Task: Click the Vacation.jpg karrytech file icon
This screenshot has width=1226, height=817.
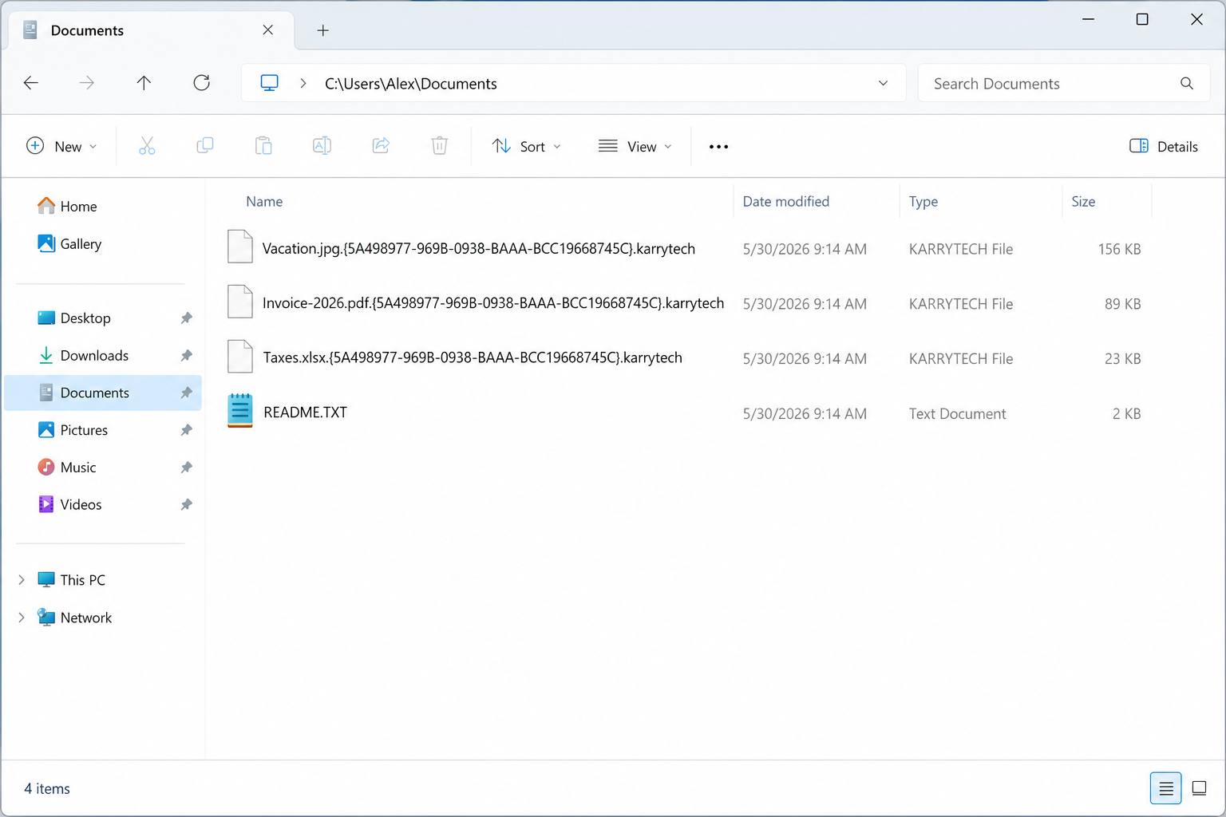Action: (x=240, y=247)
